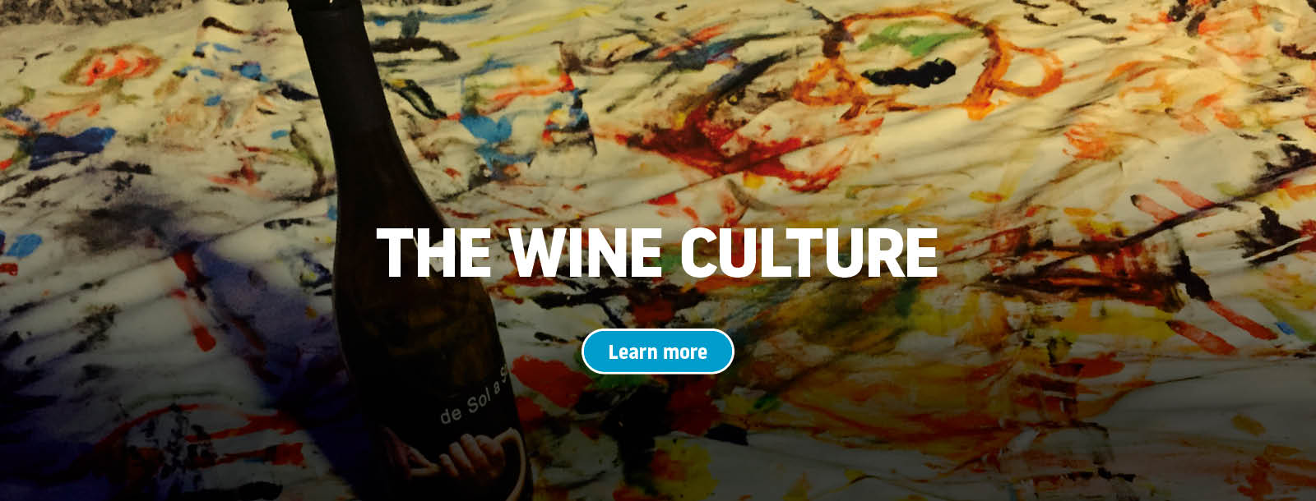Click the blue Learn more button

click(657, 352)
